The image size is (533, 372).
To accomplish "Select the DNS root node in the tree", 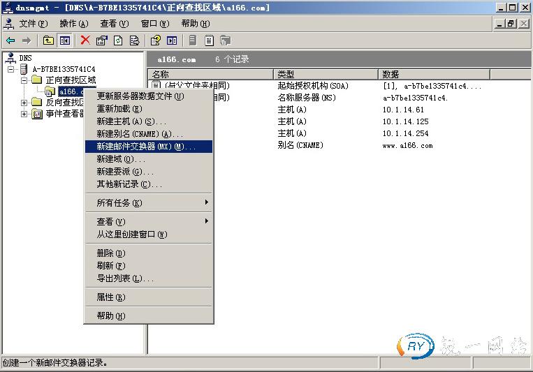I will point(25,58).
